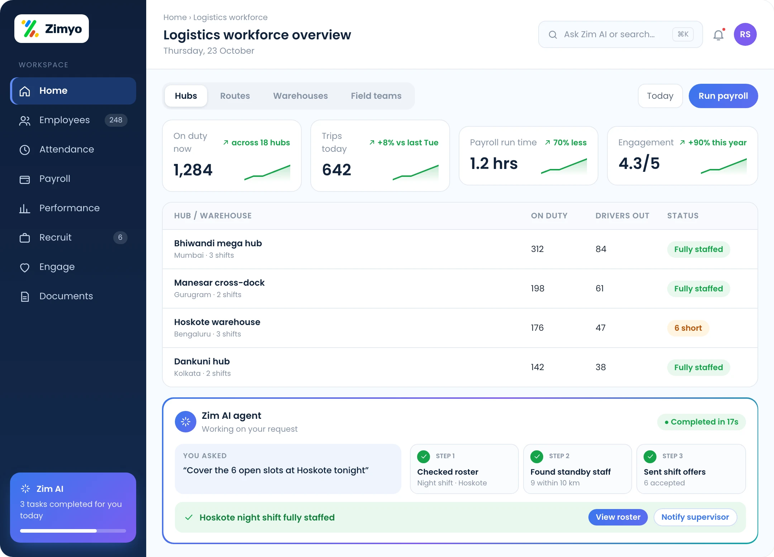Click Step 1 green checkmark
The width and height of the screenshot is (774, 557).
coord(424,456)
